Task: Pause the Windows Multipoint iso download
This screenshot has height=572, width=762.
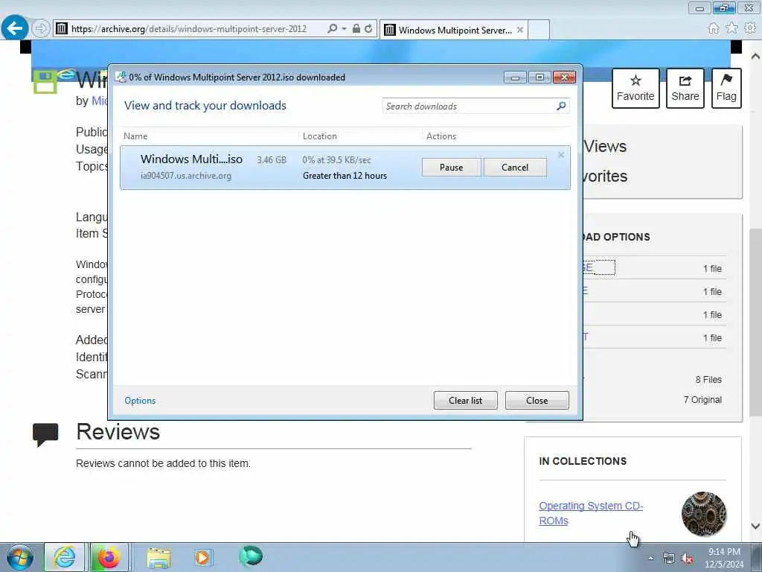Action: [451, 168]
